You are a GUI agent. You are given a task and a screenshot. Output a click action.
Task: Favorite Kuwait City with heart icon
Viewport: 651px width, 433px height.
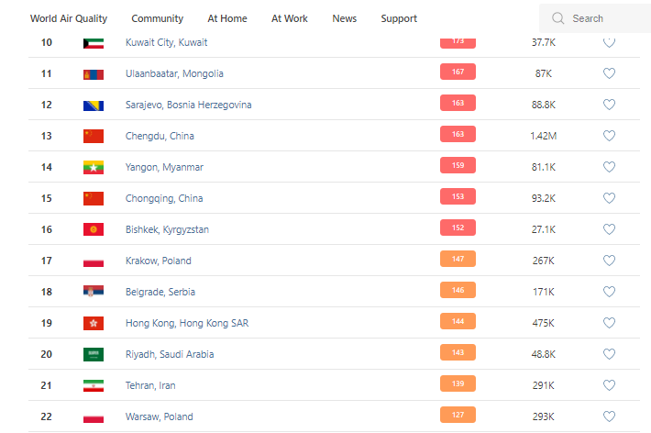609,42
